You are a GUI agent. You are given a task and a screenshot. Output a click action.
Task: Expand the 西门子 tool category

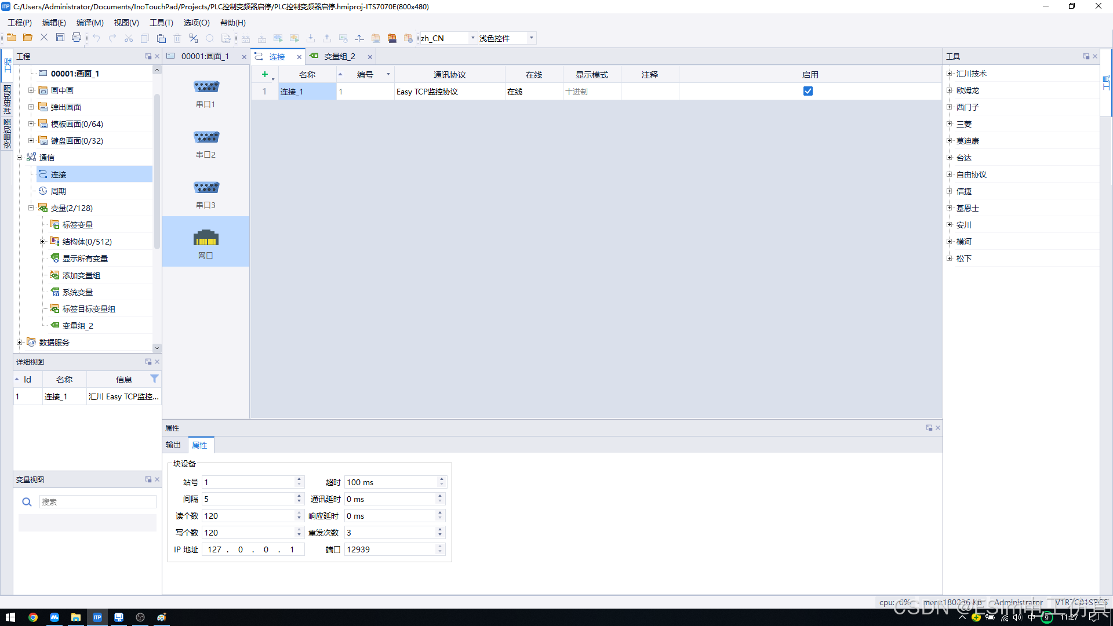950,107
